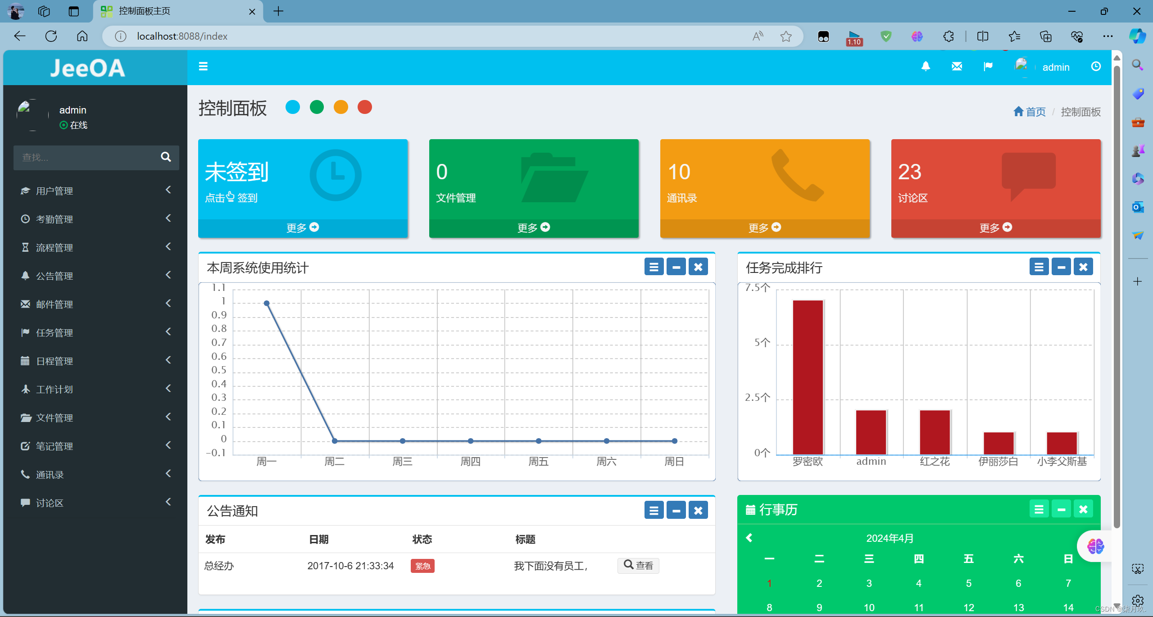
Task: Collapse the 行事历 calendar panel
Action: pyautogui.click(x=1062, y=508)
